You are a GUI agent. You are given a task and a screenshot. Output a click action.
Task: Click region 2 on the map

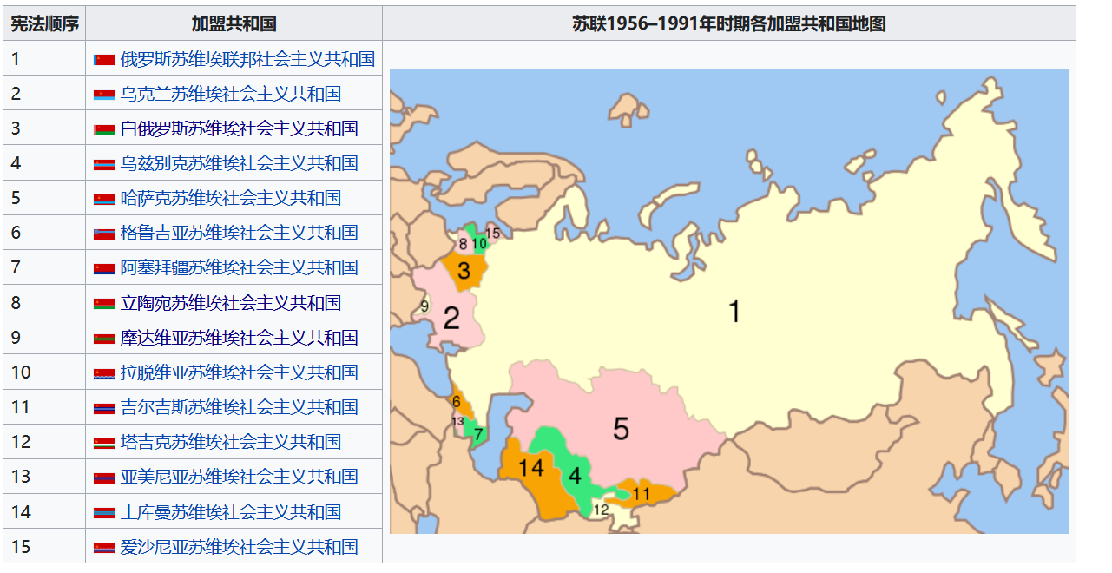pos(451,319)
